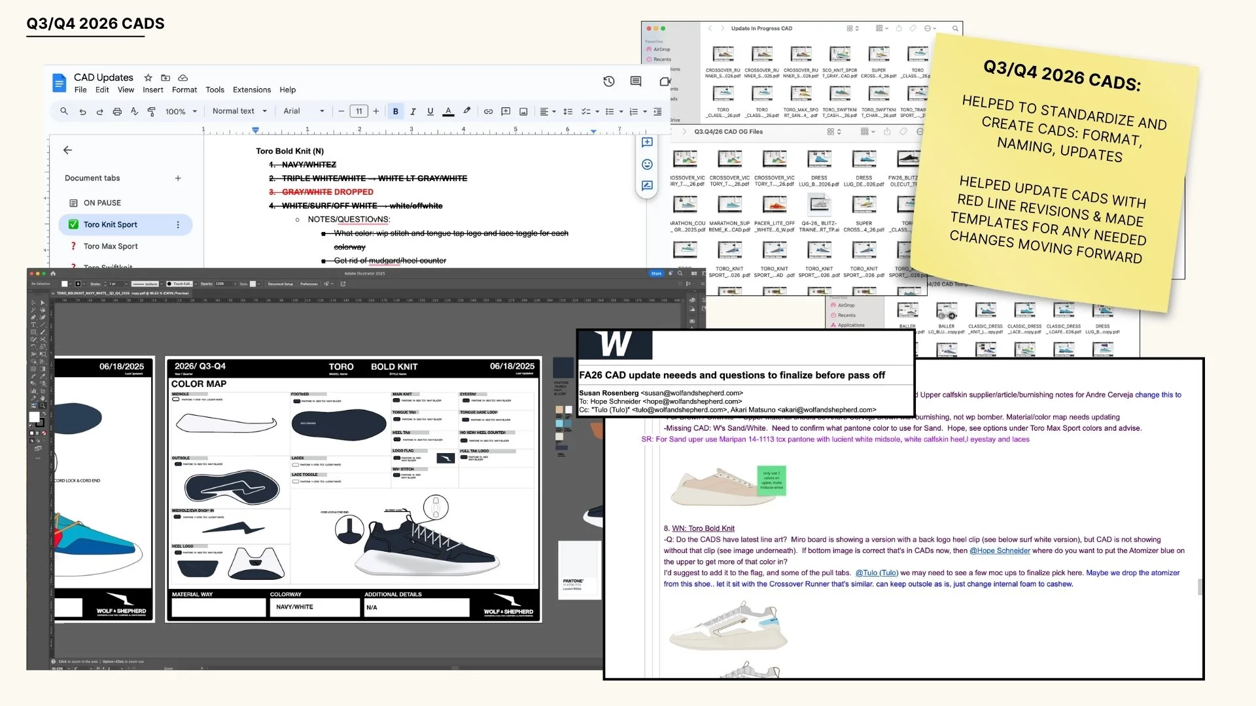The width and height of the screenshot is (1256, 706).
Task: Open the Format menu
Action: [184, 90]
